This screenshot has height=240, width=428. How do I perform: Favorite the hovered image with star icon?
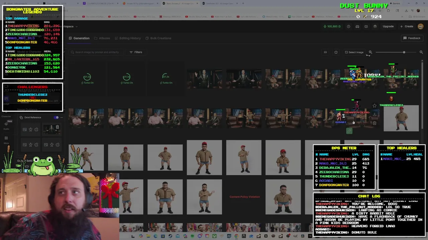pyautogui.click(x=374, y=106)
